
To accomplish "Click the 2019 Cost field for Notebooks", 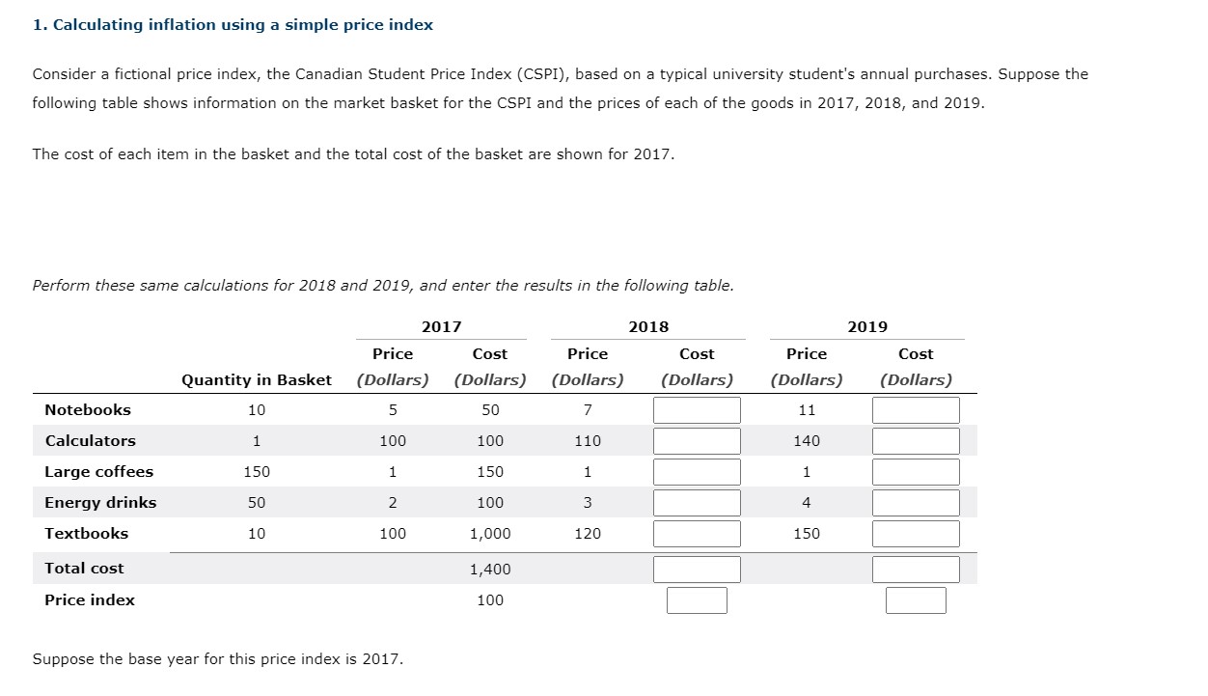I will (x=916, y=409).
